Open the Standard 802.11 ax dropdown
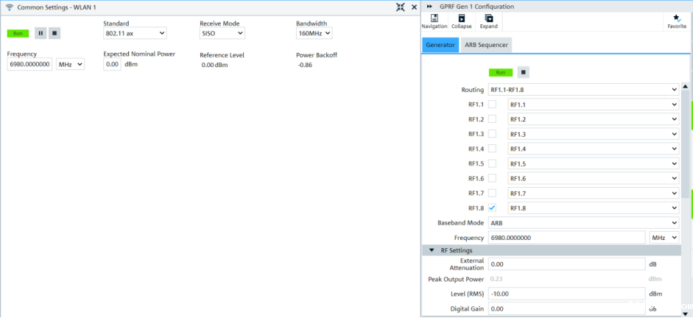Viewport: 693px width, 318px height. (135, 33)
